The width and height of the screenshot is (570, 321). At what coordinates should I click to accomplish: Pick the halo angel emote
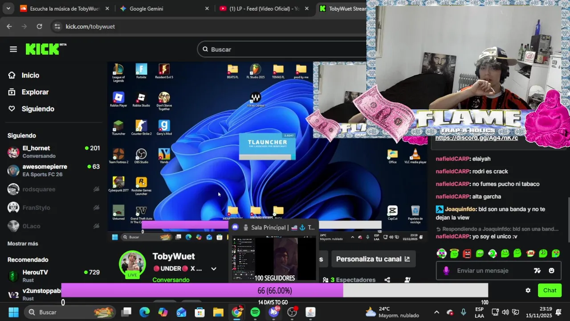point(454,254)
